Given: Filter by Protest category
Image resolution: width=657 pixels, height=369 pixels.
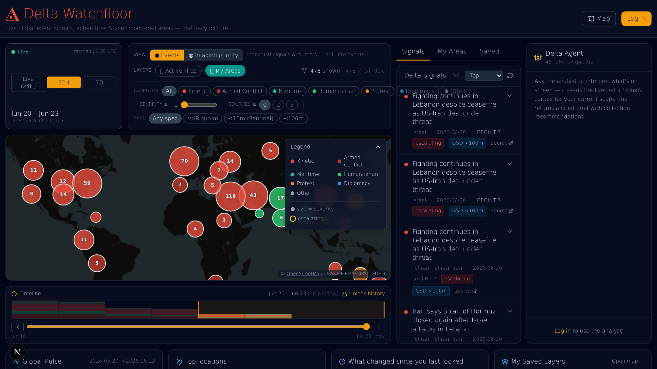Looking at the screenshot, I should click(x=377, y=91).
